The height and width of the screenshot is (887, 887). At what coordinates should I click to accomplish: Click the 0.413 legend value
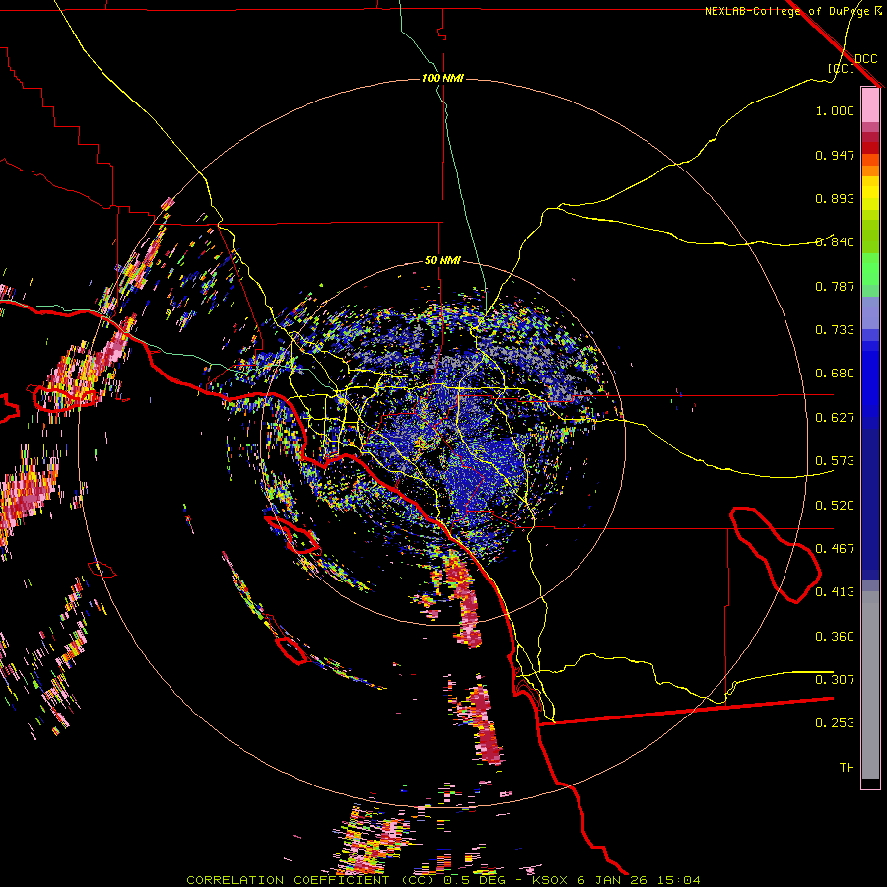[x=835, y=592]
